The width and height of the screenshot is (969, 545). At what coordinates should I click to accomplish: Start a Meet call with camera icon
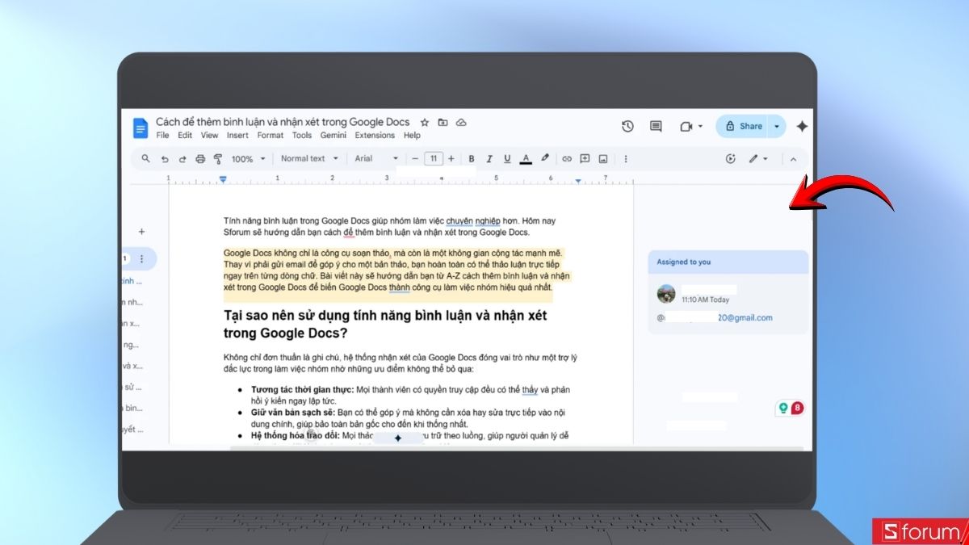686,127
